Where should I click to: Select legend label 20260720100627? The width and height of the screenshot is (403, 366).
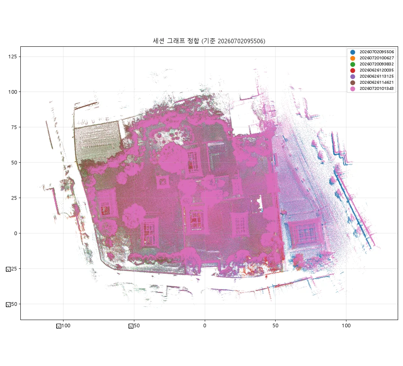(377, 58)
